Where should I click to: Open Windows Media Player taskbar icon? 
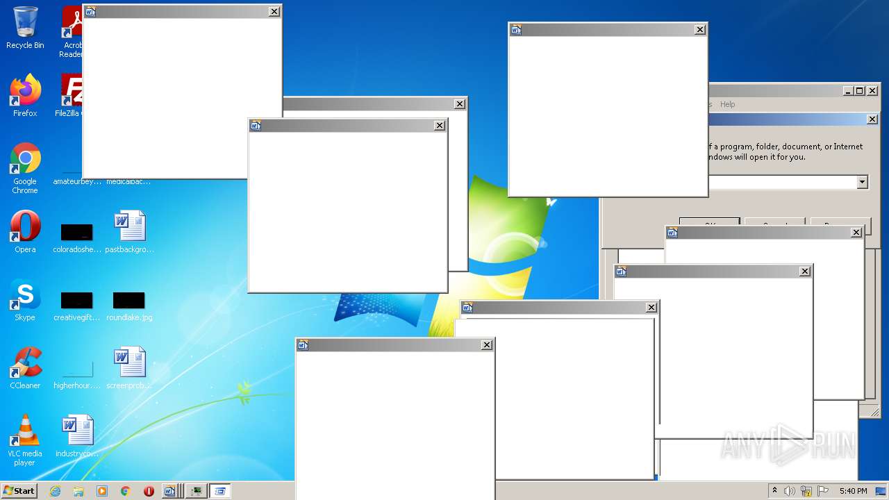[102, 491]
